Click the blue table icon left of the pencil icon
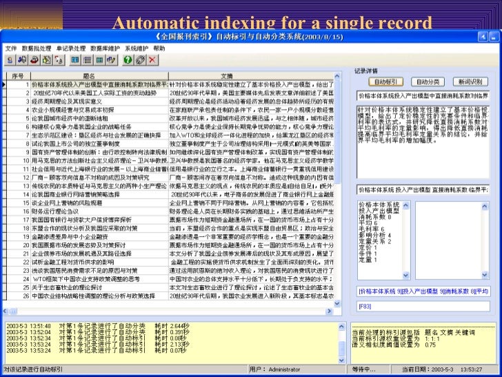Screen dimensions: 502x377 tap(99, 60)
